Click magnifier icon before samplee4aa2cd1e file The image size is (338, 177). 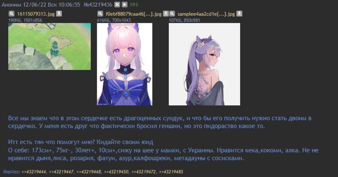pyautogui.click(x=172, y=14)
